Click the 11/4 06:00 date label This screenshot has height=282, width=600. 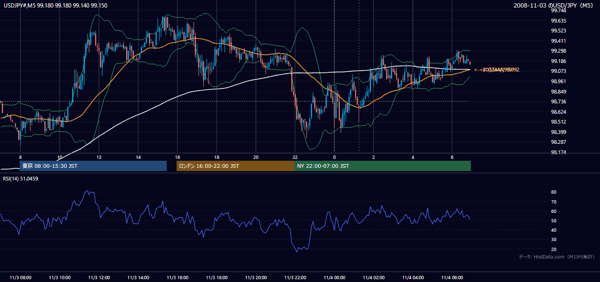pyautogui.click(x=452, y=277)
